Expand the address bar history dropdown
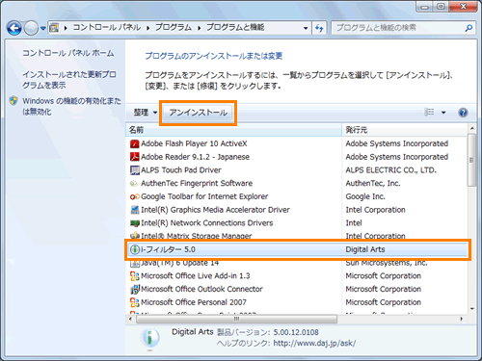The image size is (482, 361). 306,28
